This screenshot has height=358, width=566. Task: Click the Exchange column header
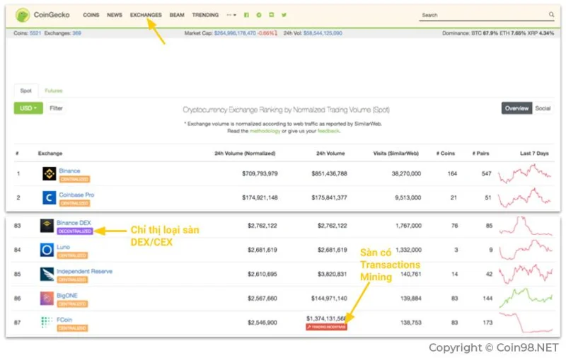(50, 154)
